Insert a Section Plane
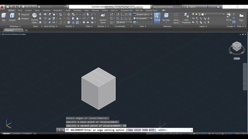248x139 pixels. 103,18
